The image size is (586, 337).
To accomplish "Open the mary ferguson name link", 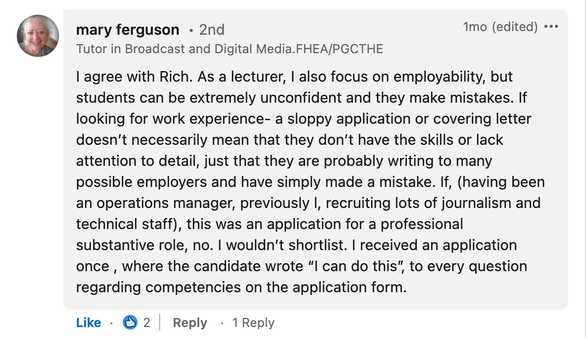I will point(128,30).
